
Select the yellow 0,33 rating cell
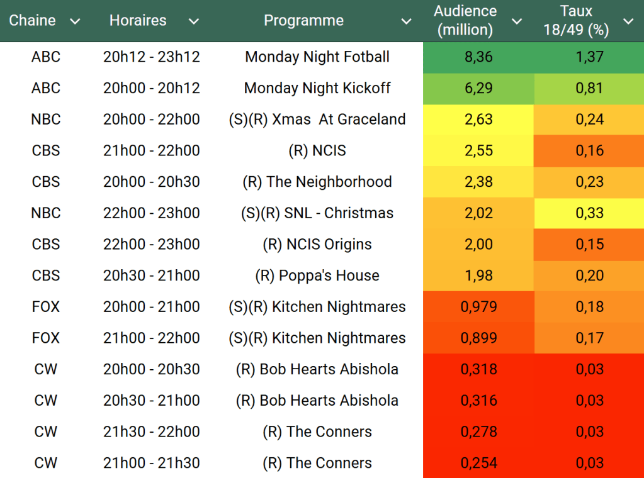click(x=590, y=213)
